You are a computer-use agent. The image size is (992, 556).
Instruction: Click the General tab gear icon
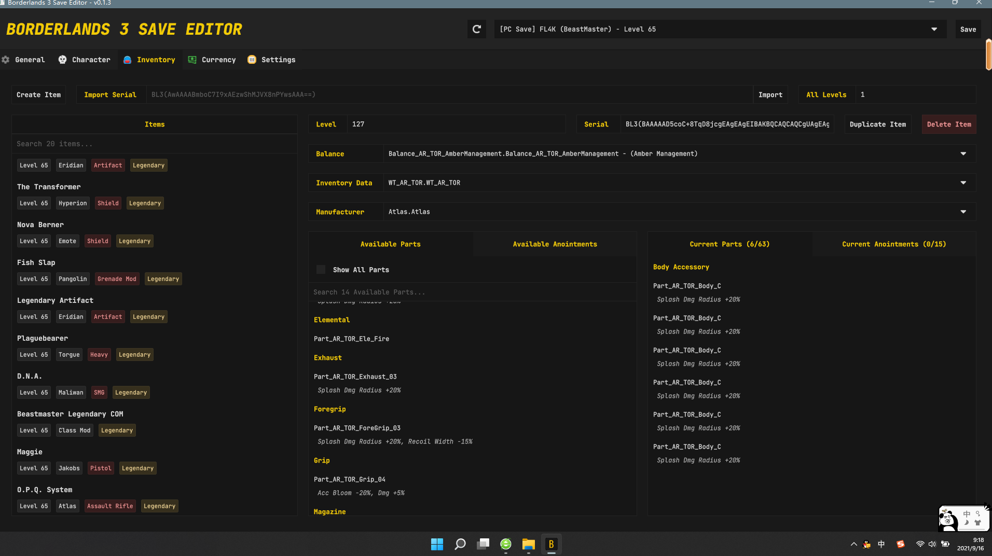click(6, 60)
